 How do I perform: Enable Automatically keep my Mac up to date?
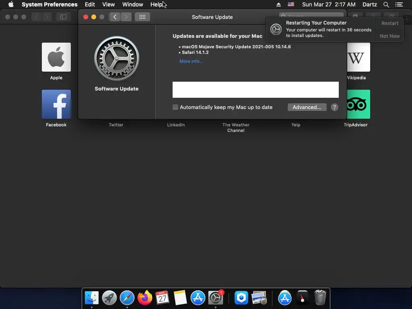tap(175, 107)
